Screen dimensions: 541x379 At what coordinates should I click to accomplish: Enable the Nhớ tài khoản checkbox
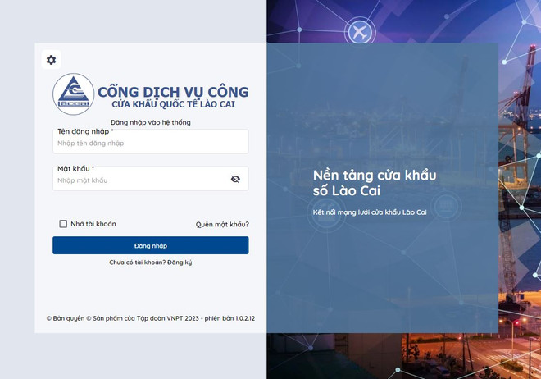(63, 224)
